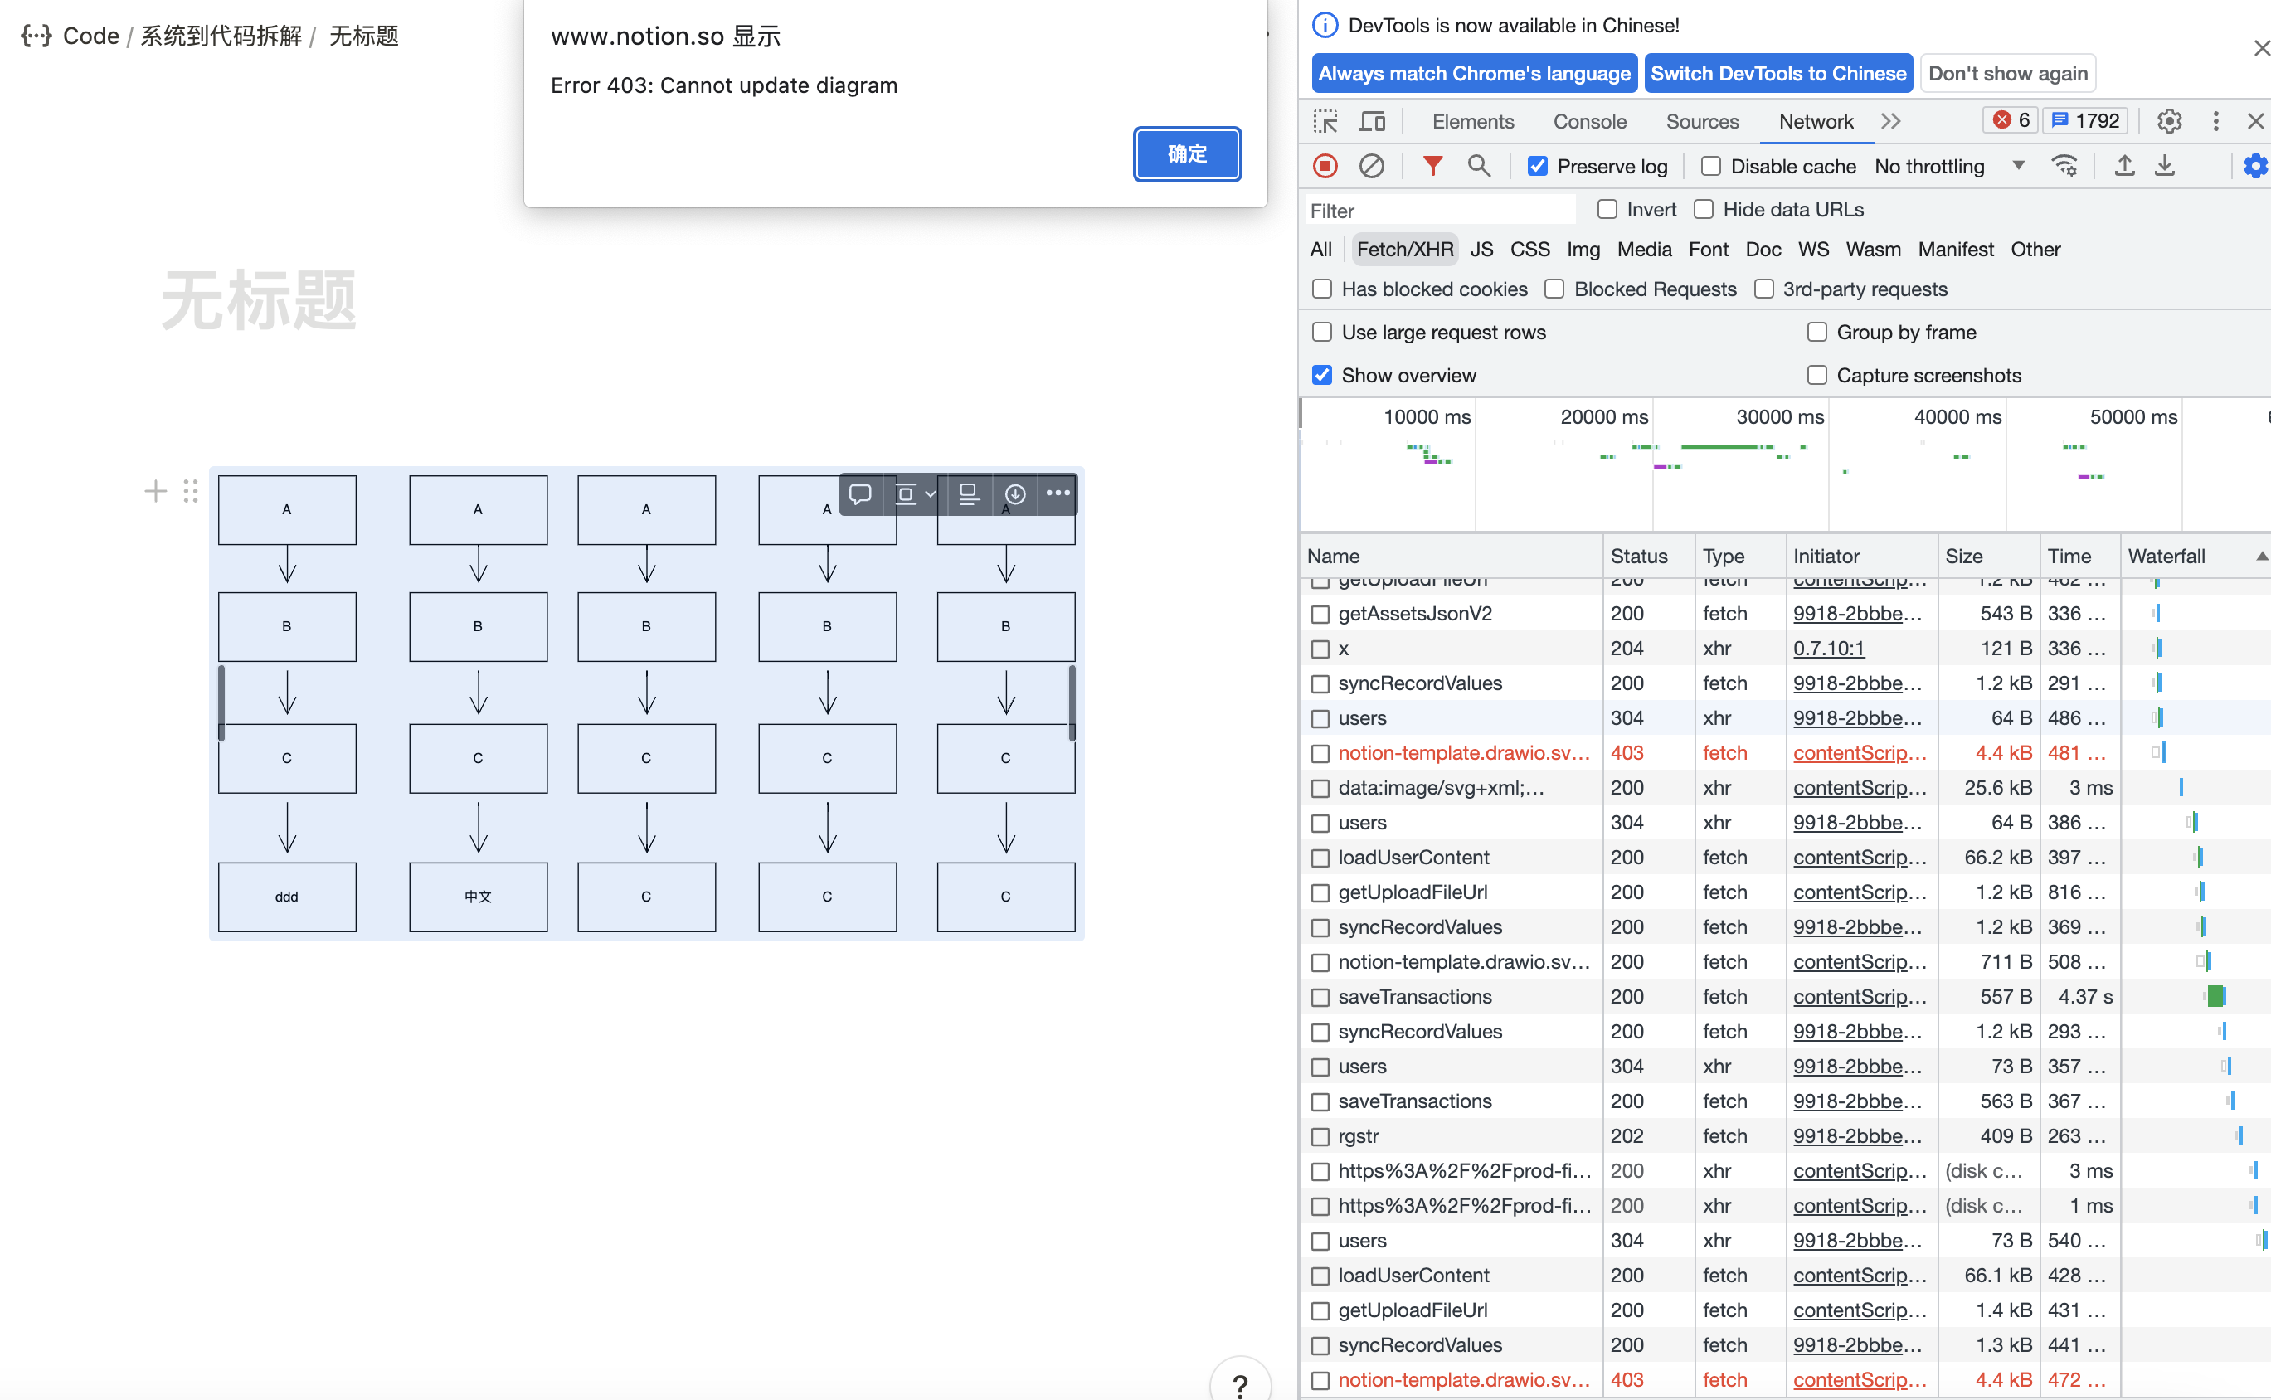This screenshot has width=2271, height=1400.
Task: Open more options for the diagram block
Action: click(1058, 493)
